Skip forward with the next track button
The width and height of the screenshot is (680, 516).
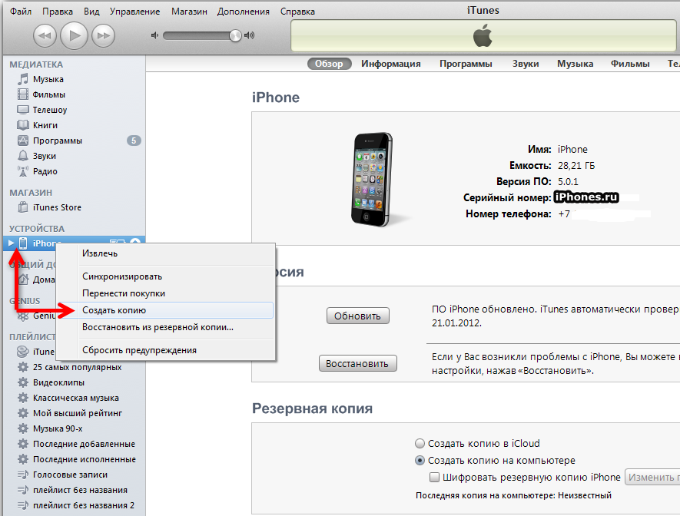[103, 35]
